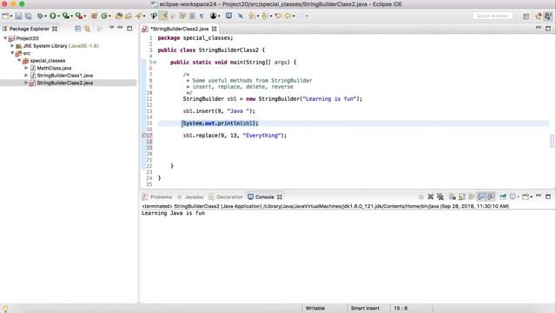
Task: Open Package Explorer View Menu triangle
Action: pos(112,28)
